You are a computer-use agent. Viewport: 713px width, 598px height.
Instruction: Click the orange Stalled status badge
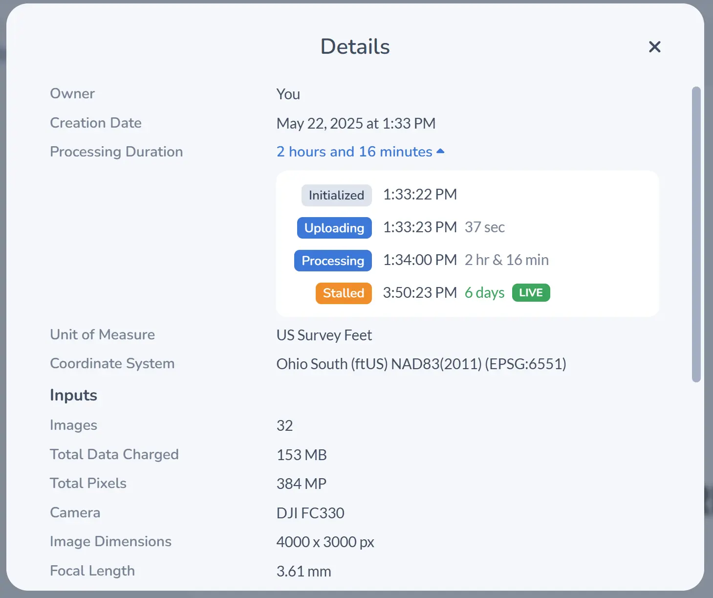(x=344, y=293)
